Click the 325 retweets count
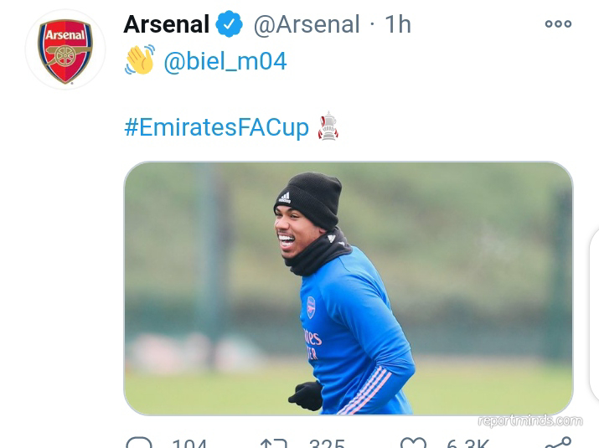 [327, 444]
